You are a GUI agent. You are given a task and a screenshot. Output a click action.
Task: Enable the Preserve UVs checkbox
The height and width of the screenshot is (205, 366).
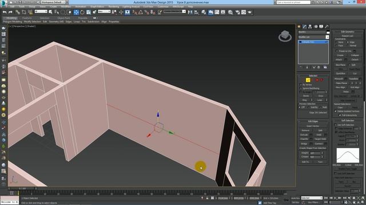click(337, 51)
